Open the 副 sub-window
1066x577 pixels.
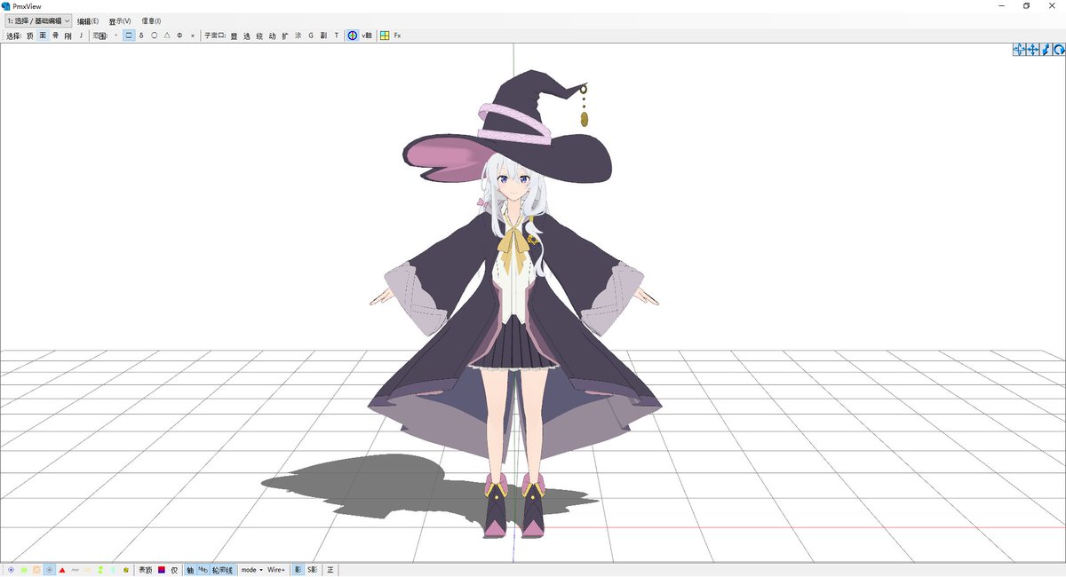click(x=323, y=36)
